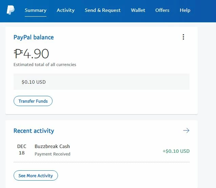The width and height of the screenshot is (216, 188).
Task: Click the ₱4.90 balance total
Action: click(31, 54)
